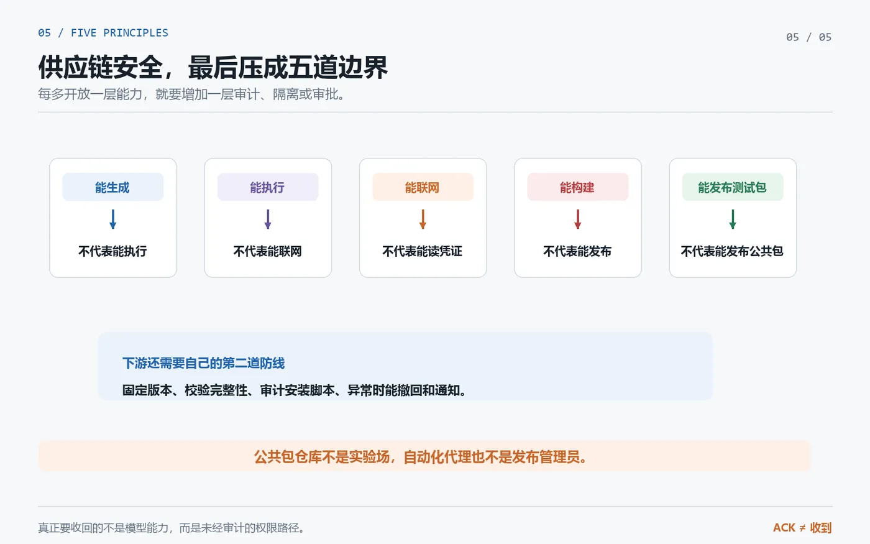Select the orange "能联网" pill label

tap(423, 187)
